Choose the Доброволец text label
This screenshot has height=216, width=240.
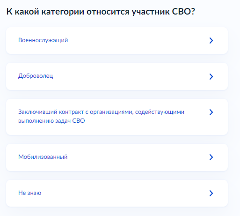click(36, 76)
